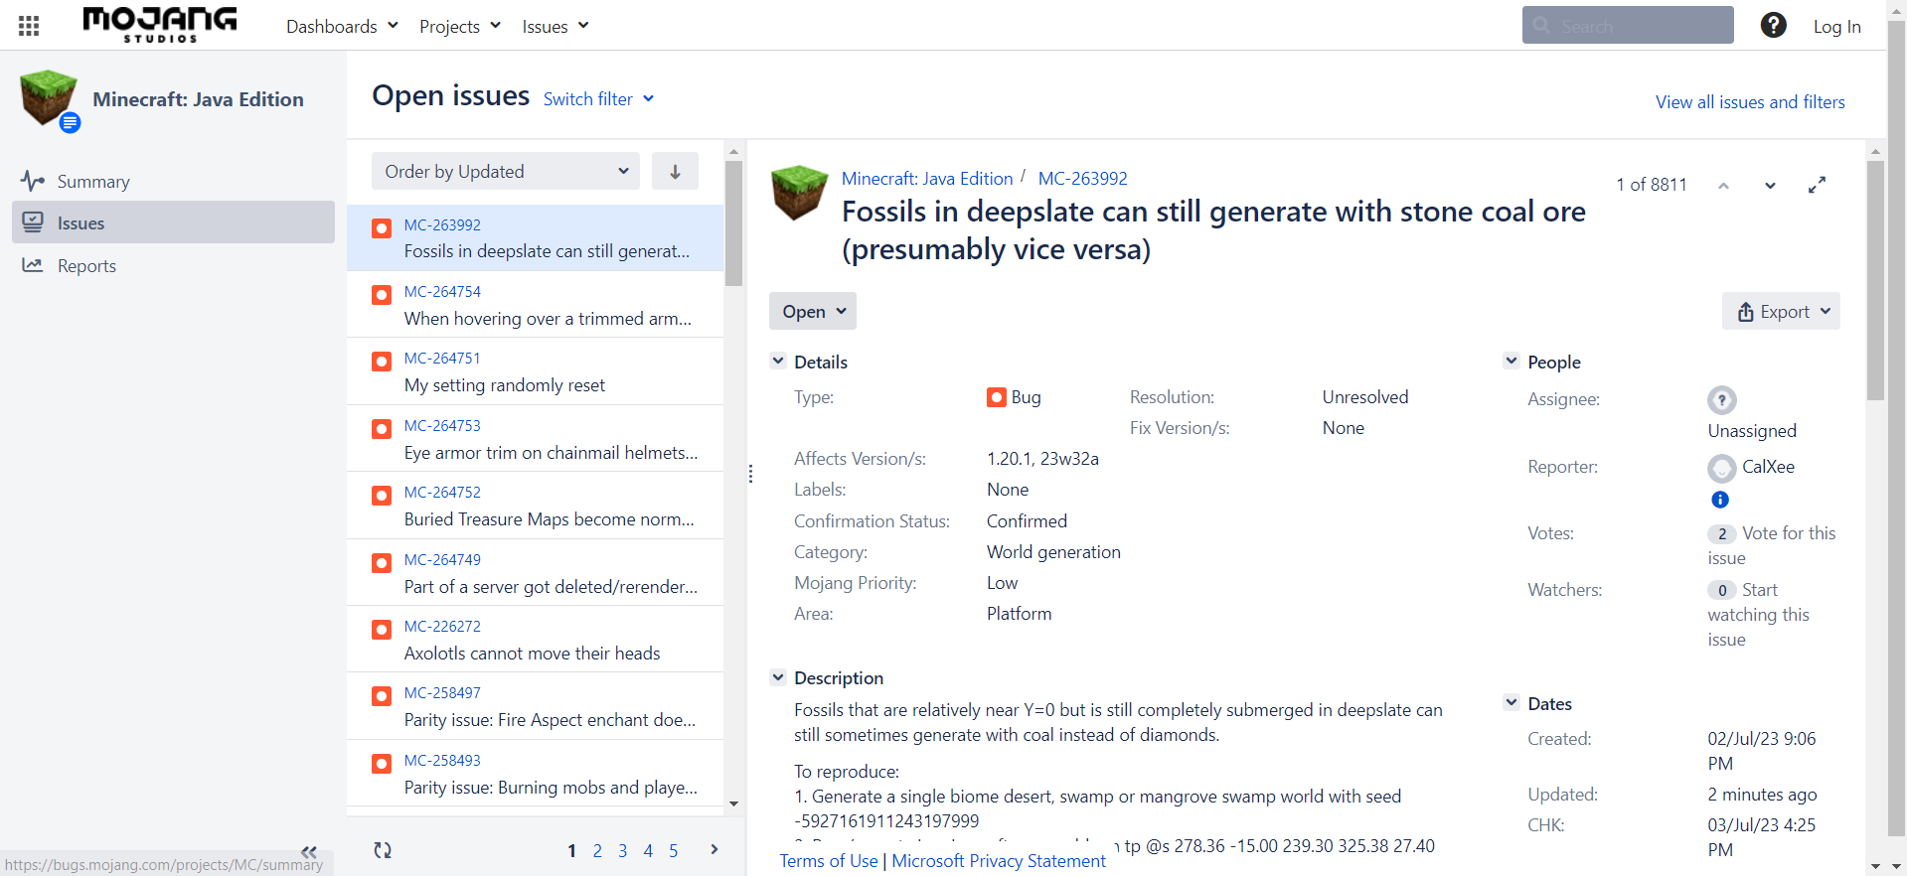Go to previous issue with up arrow
1907x876 pixels.
1724,186
